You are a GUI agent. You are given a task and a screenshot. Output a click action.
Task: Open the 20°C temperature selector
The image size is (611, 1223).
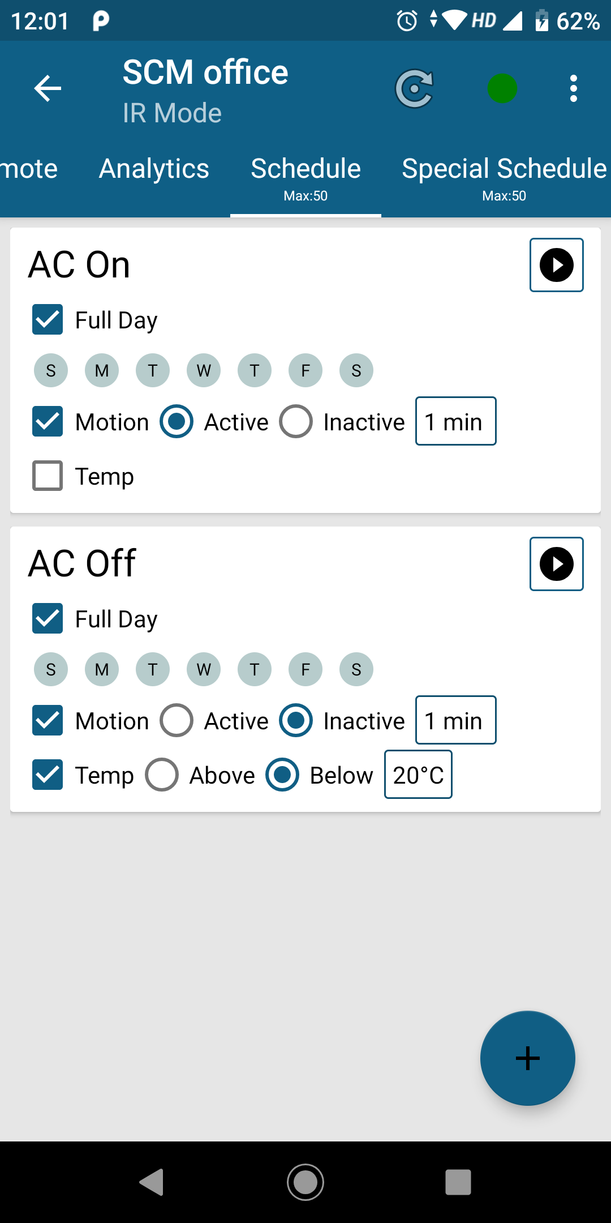[x=418, y=775]
